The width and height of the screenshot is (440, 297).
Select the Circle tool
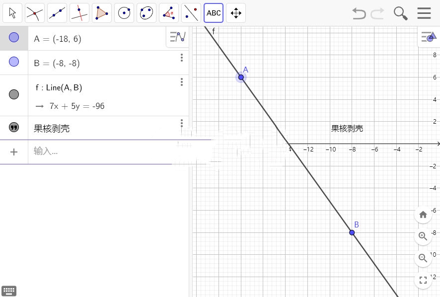click(x=124, y=12)
